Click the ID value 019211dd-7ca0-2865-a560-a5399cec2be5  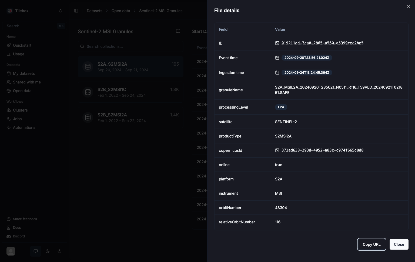pos(322,43)
